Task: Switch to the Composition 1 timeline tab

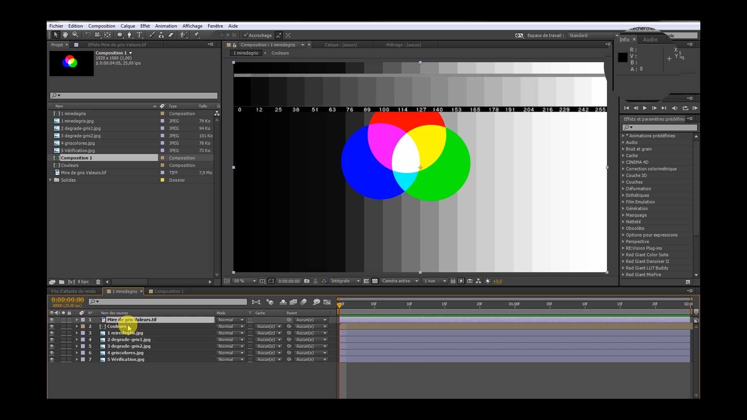Action: click(x=169, y=291)
